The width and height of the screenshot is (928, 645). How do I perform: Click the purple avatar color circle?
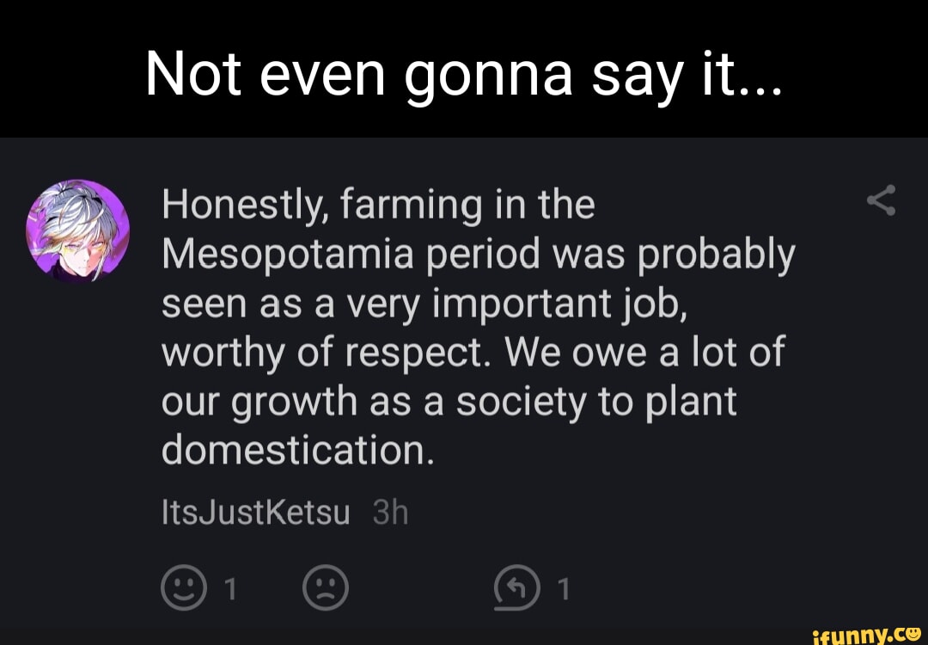76,228
